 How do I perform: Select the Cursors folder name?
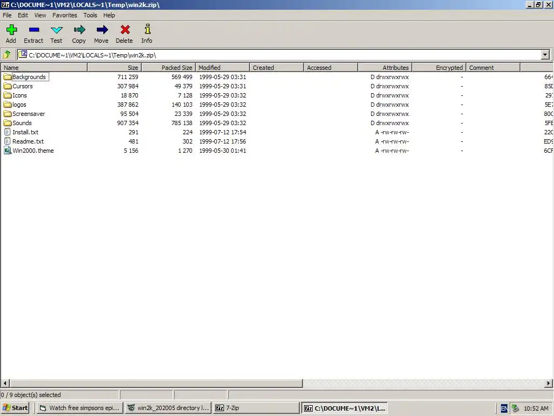click(x=23, y=86)
